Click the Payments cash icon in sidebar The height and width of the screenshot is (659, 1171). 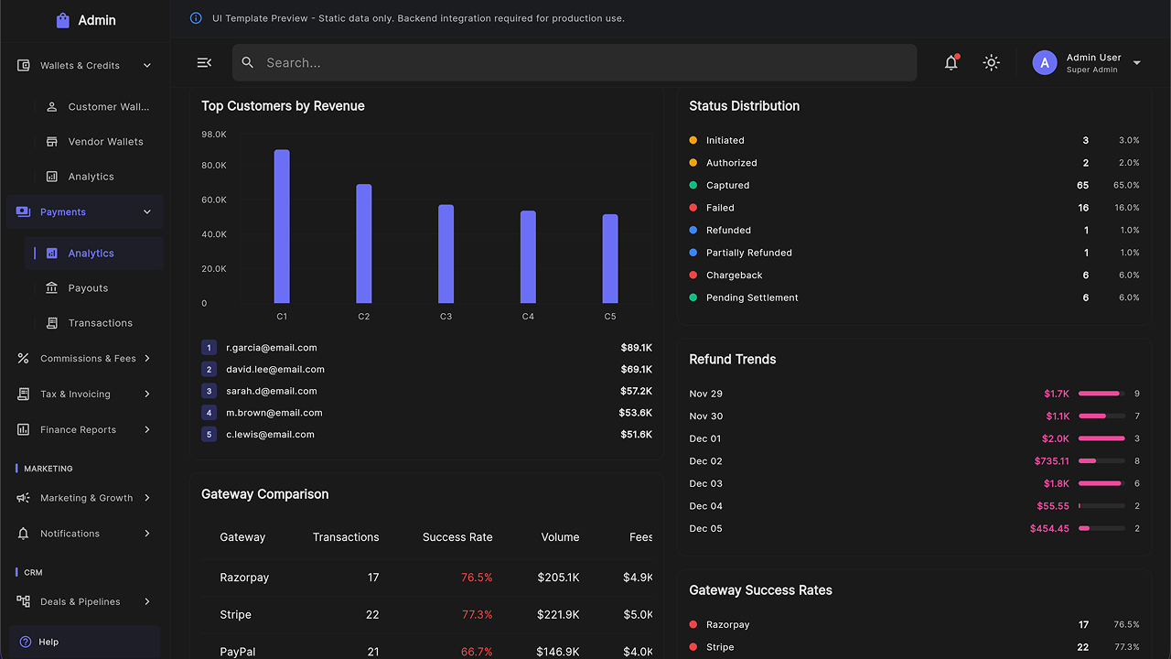(x=24, y=211)
